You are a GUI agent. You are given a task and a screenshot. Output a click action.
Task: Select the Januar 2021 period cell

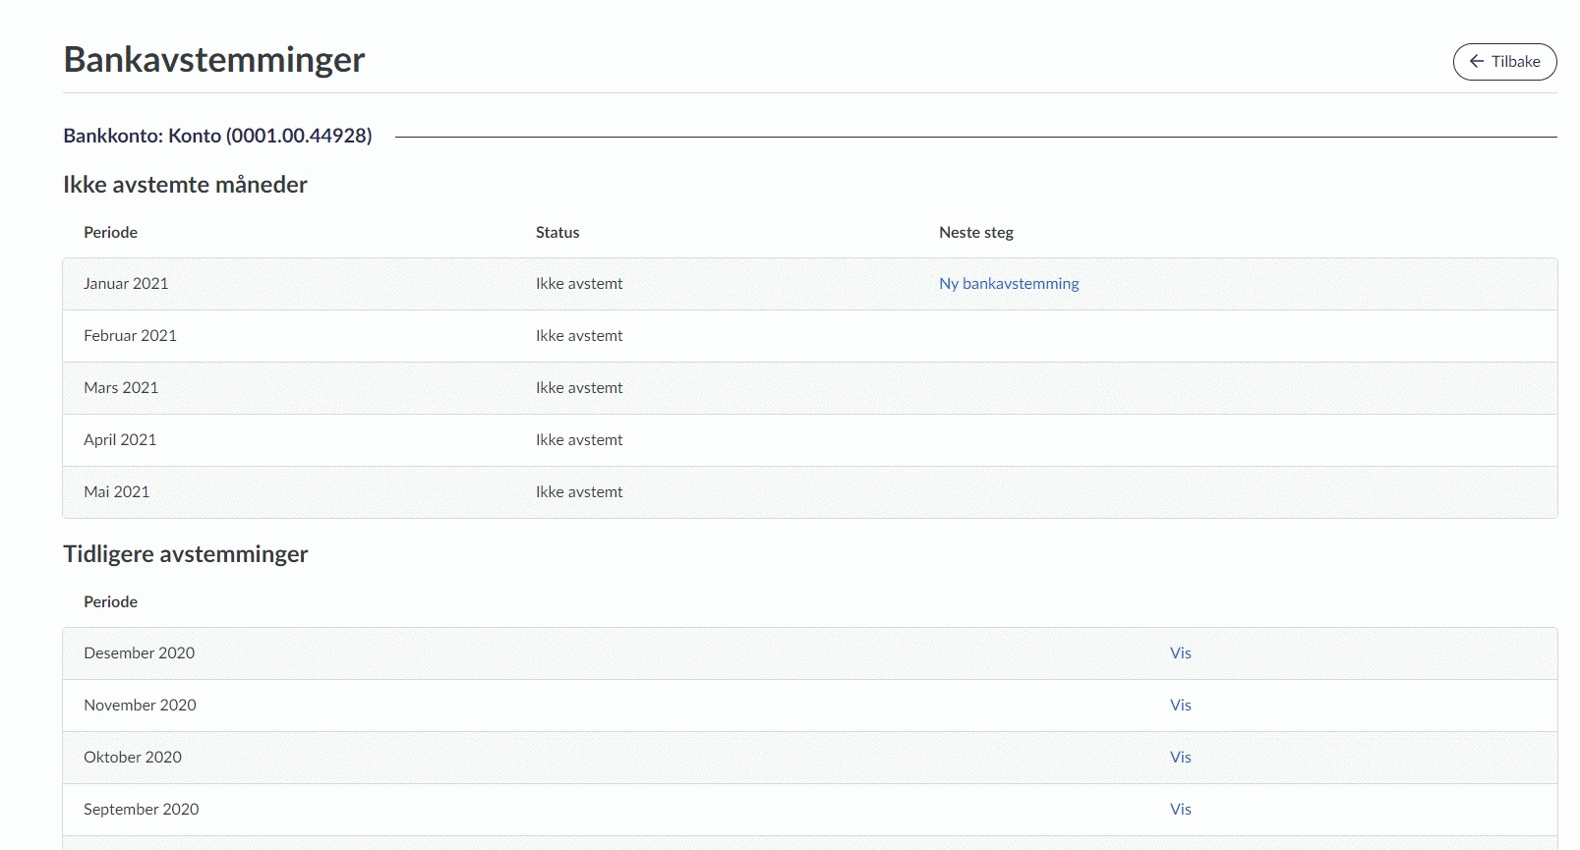[126, 283]
